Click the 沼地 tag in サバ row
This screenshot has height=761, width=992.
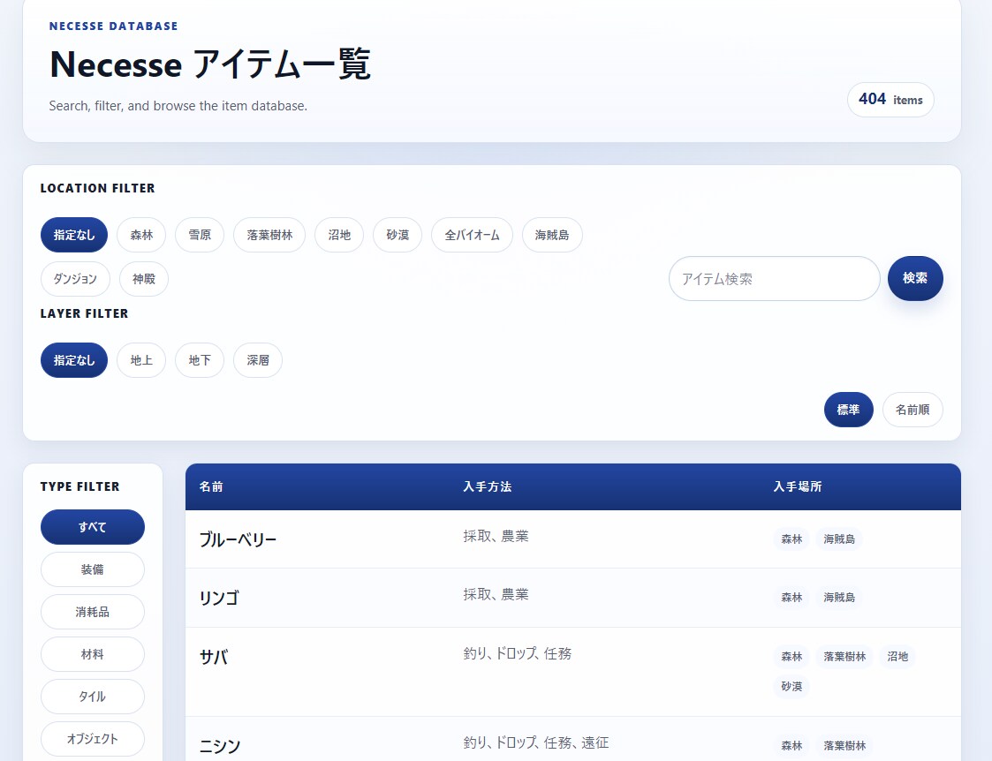[x=897, y=657]
